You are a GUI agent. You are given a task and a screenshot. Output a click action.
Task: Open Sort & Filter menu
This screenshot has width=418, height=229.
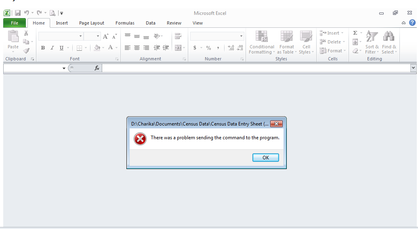372,42
